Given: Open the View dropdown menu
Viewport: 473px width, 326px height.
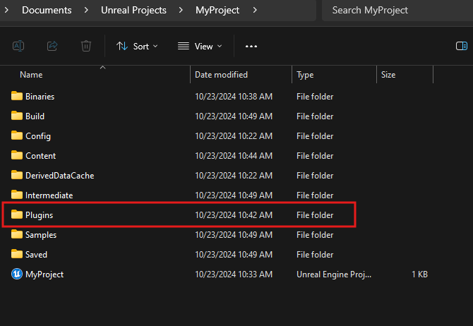Looking at the screenshot, I should 200,46.
